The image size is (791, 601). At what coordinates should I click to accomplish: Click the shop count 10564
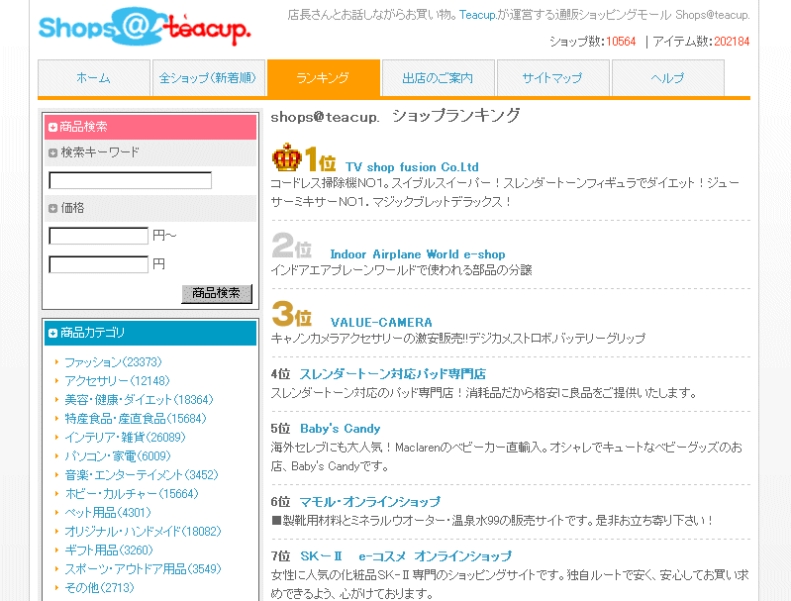[621, 42]
